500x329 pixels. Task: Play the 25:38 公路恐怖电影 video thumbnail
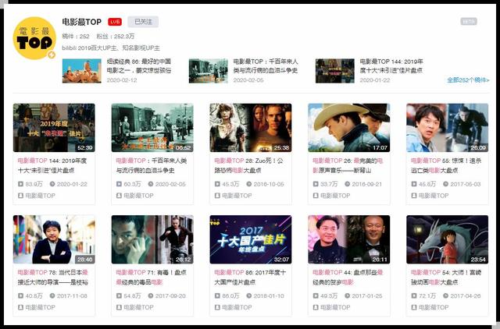pyautogui.click(x=251, y=128)
